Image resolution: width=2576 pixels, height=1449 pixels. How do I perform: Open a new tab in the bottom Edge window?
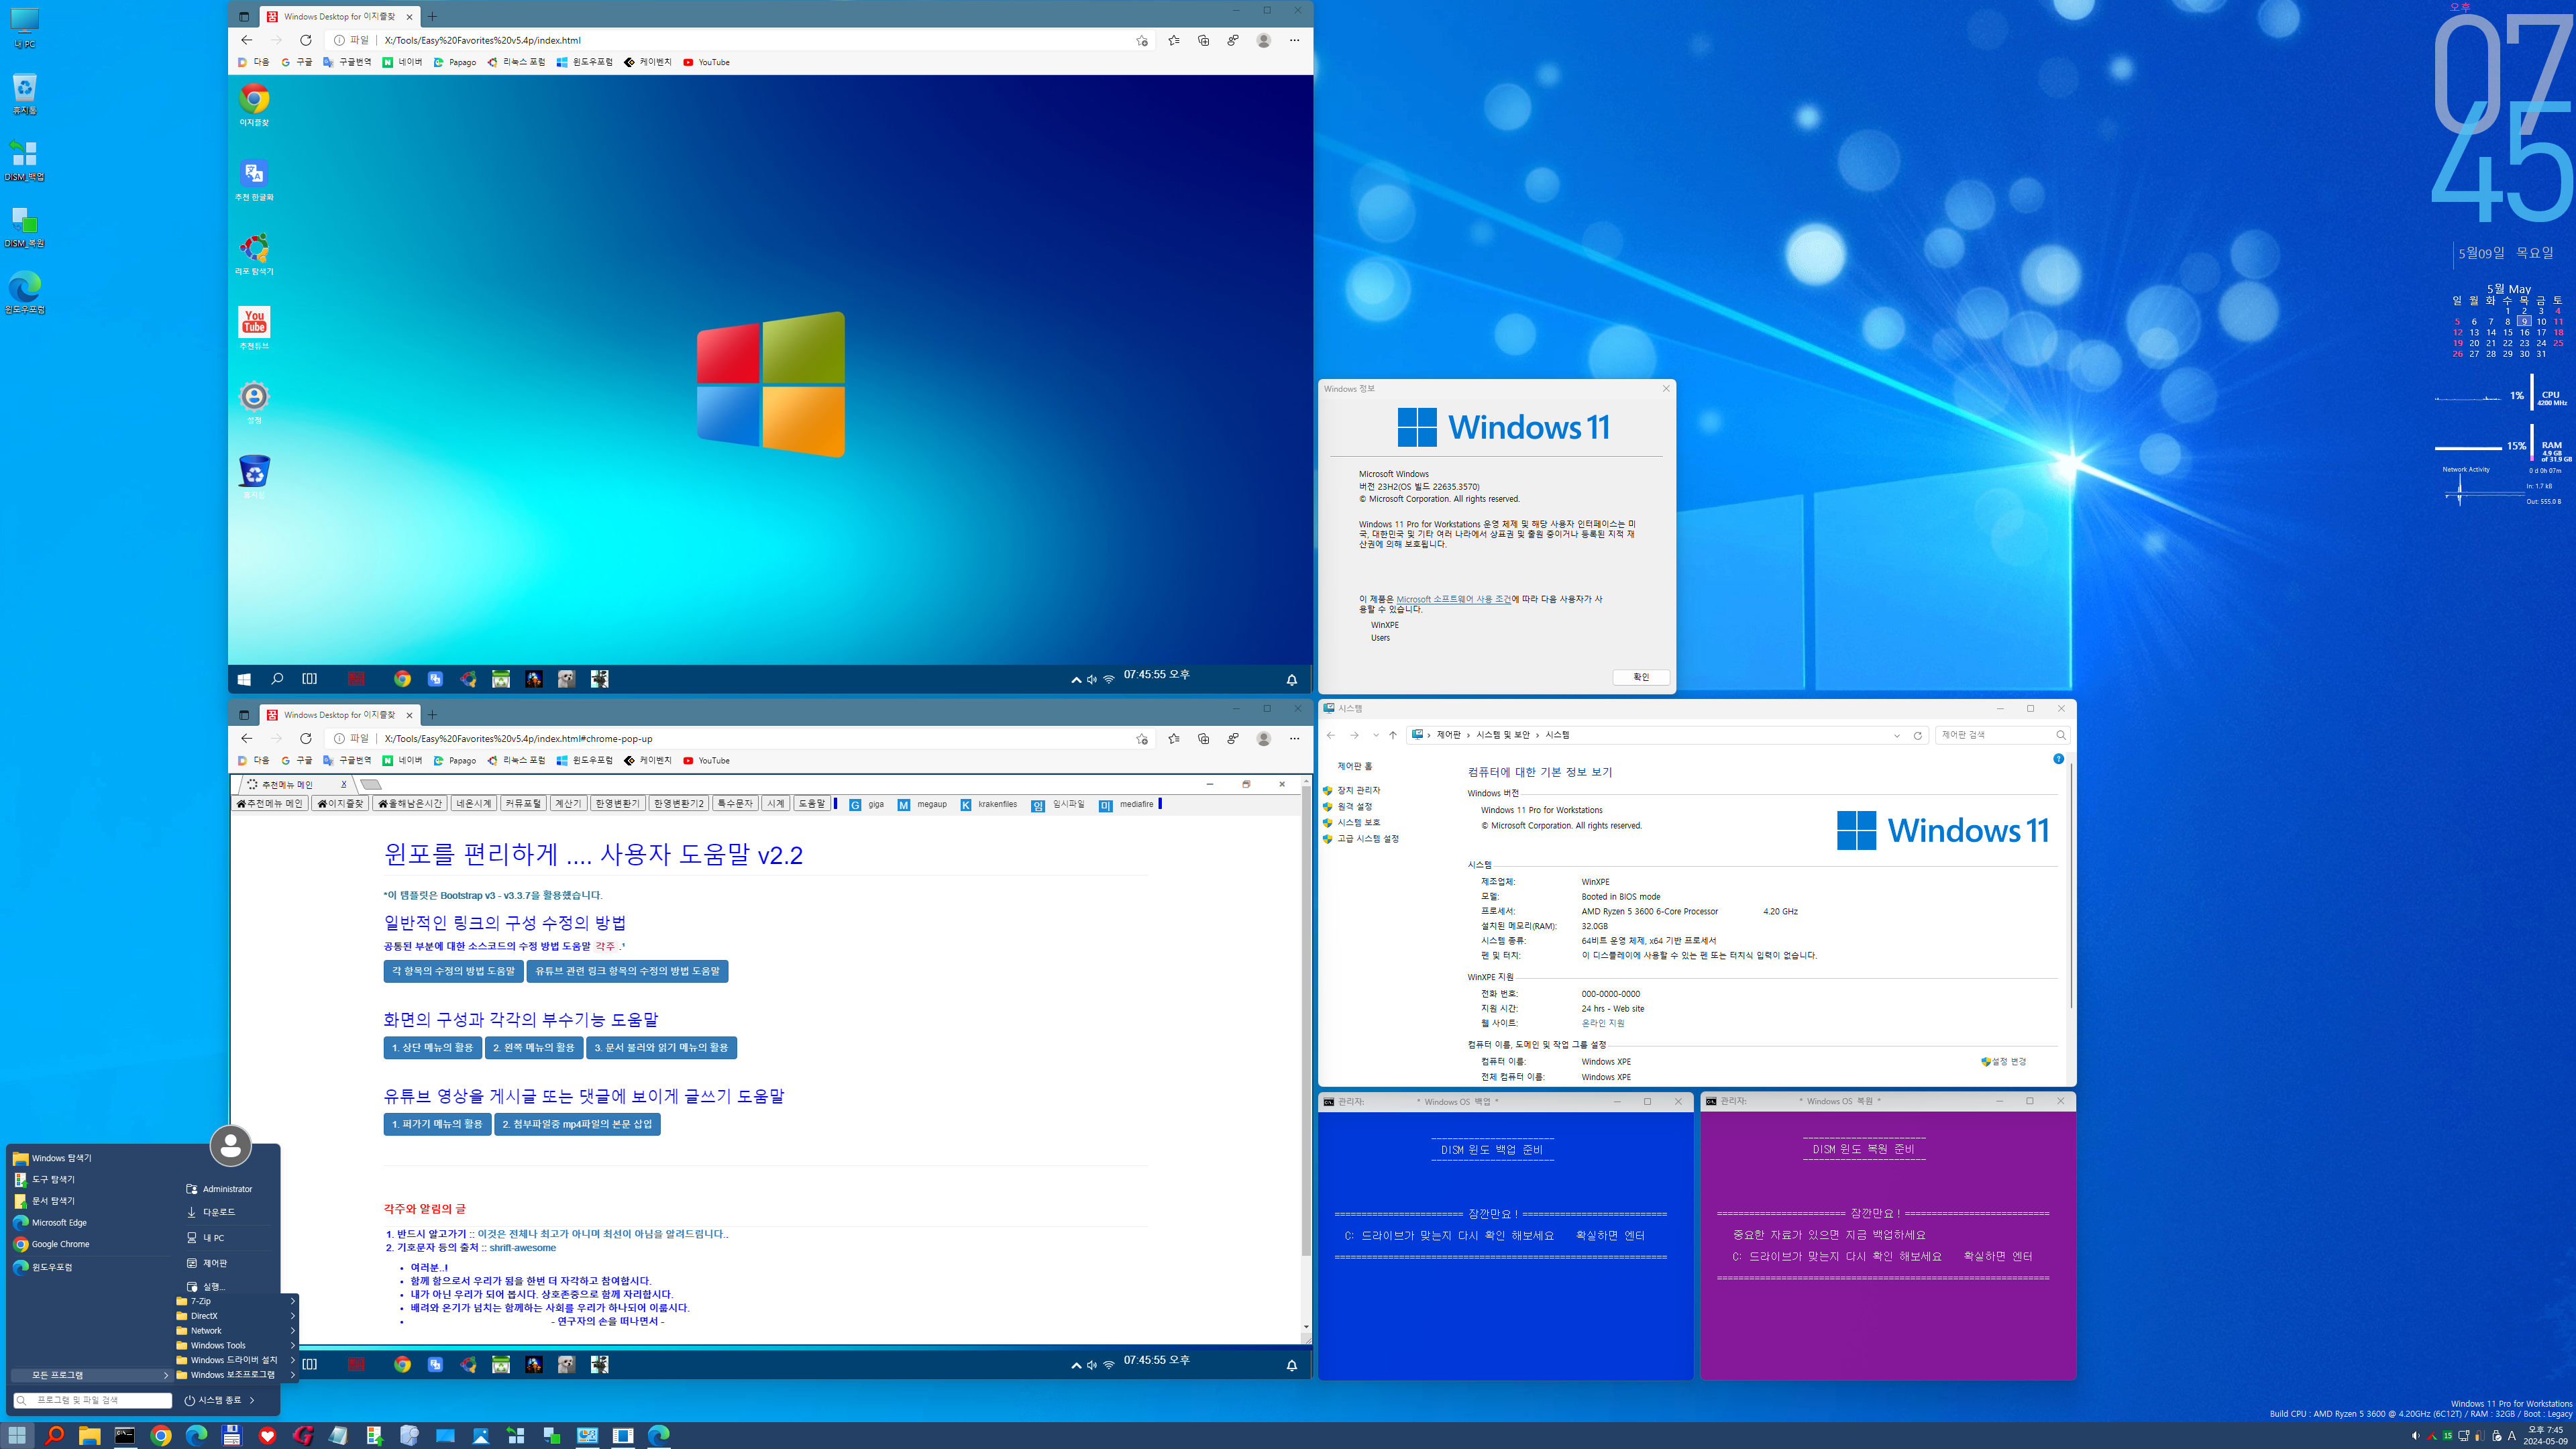pos(433,715)
